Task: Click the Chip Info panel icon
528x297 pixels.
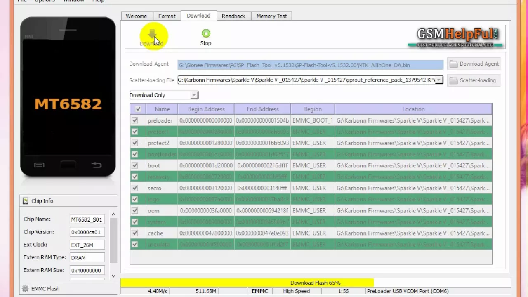Action: [x=26, y=201]
